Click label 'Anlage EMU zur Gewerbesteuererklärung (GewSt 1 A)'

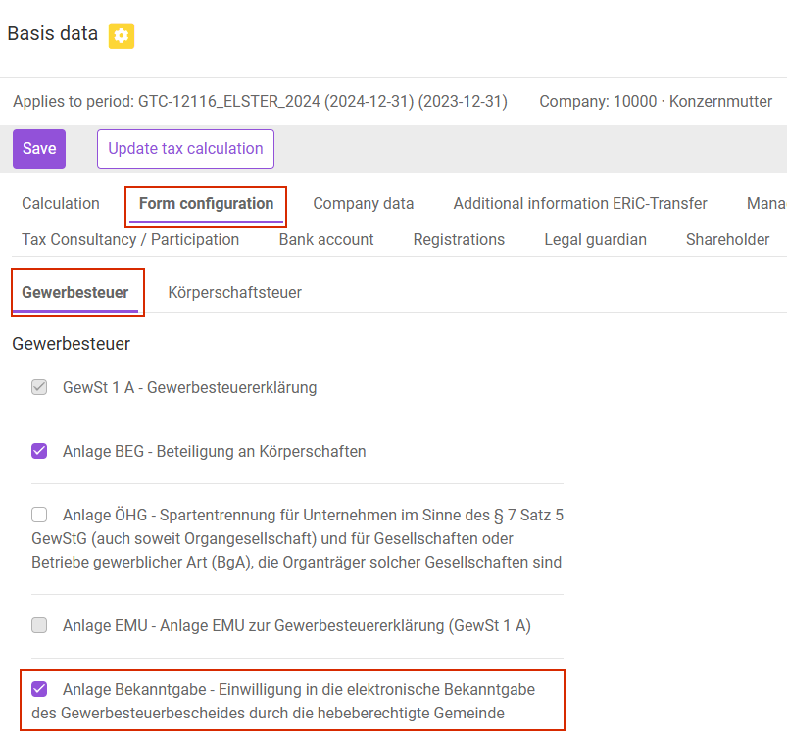pyautogui.click(x=345, y=626)
